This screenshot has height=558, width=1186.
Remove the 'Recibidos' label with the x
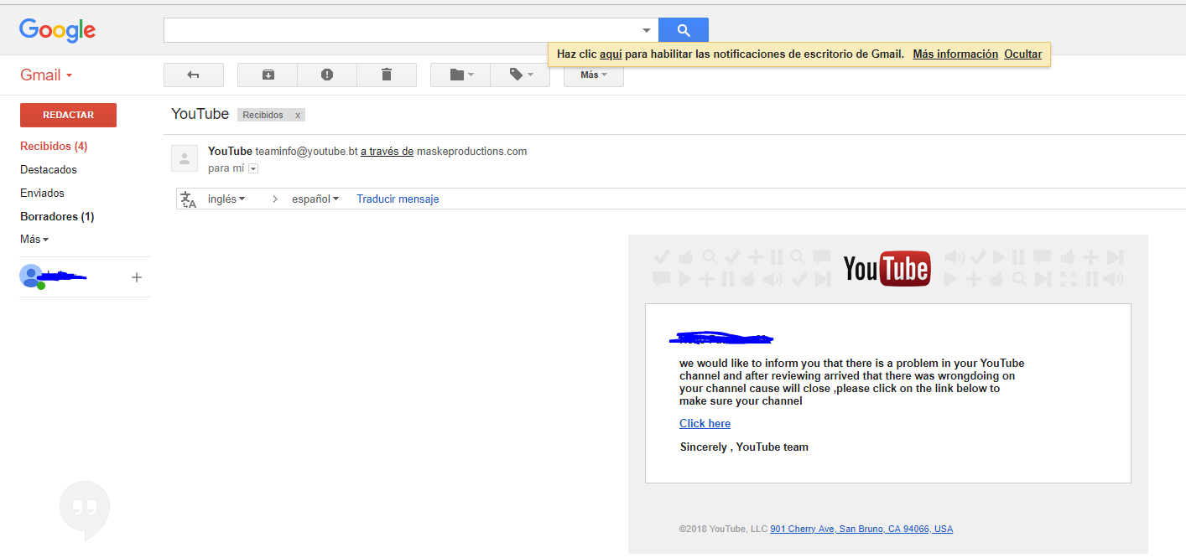point(298,115)
